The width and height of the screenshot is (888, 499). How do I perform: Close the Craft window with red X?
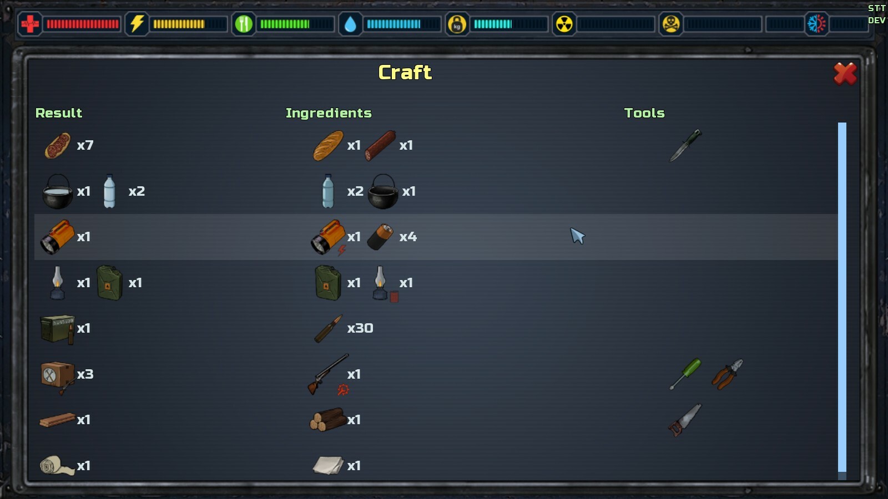click(x=845, y=73)
